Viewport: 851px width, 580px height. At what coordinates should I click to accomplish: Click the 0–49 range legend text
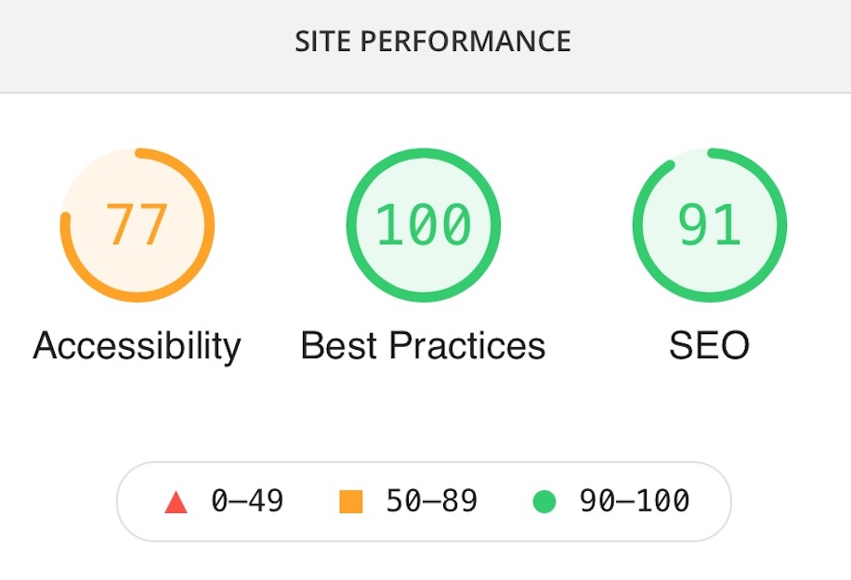(x=247, y=500)
